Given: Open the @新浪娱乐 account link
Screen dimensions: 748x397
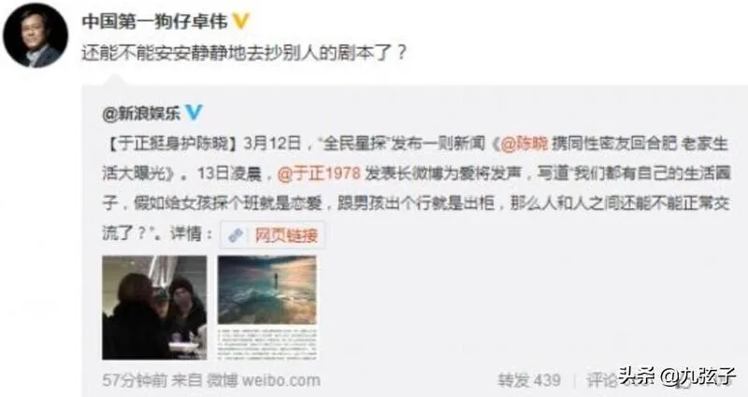Looking at the screenshot, I should tap(141, 113).
